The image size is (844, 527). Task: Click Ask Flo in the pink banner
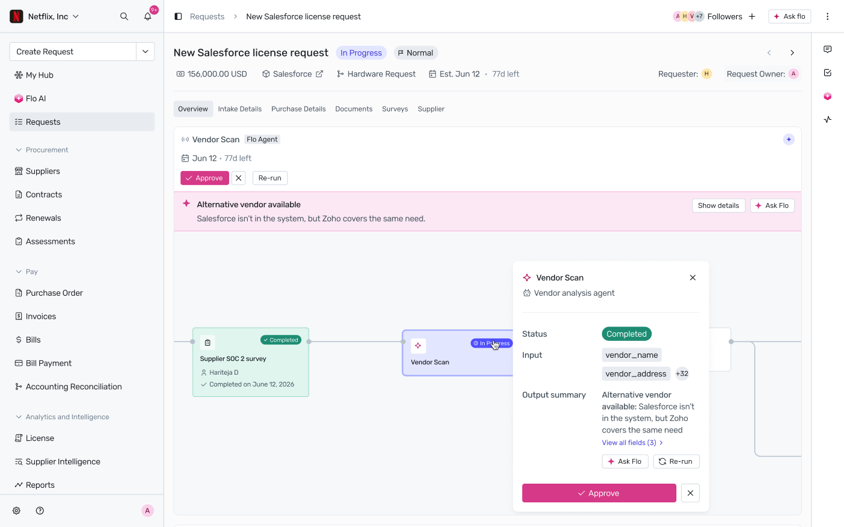click(772, 205)
